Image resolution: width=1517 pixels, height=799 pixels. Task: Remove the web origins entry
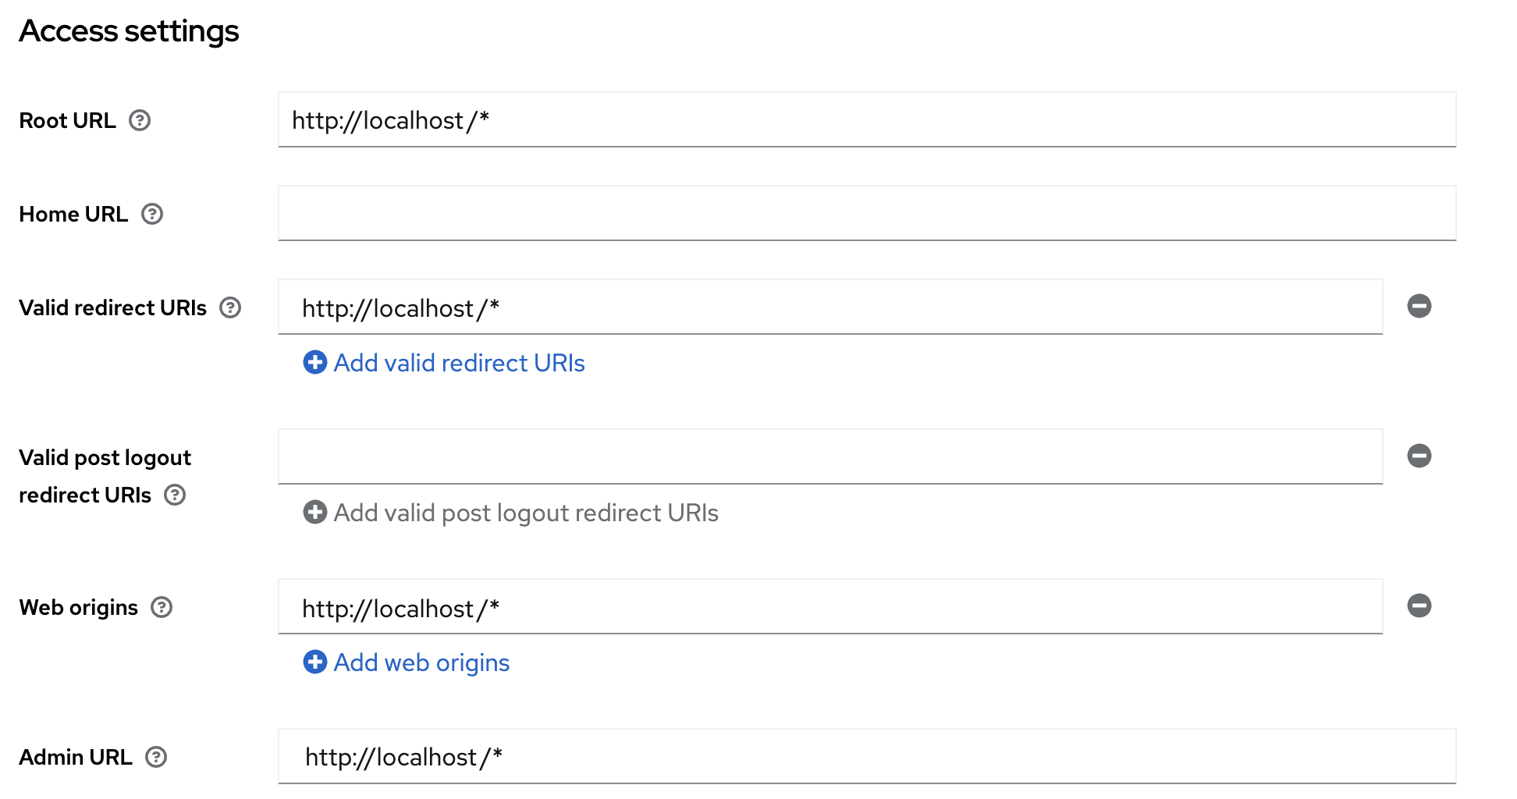pos(1419,605)
